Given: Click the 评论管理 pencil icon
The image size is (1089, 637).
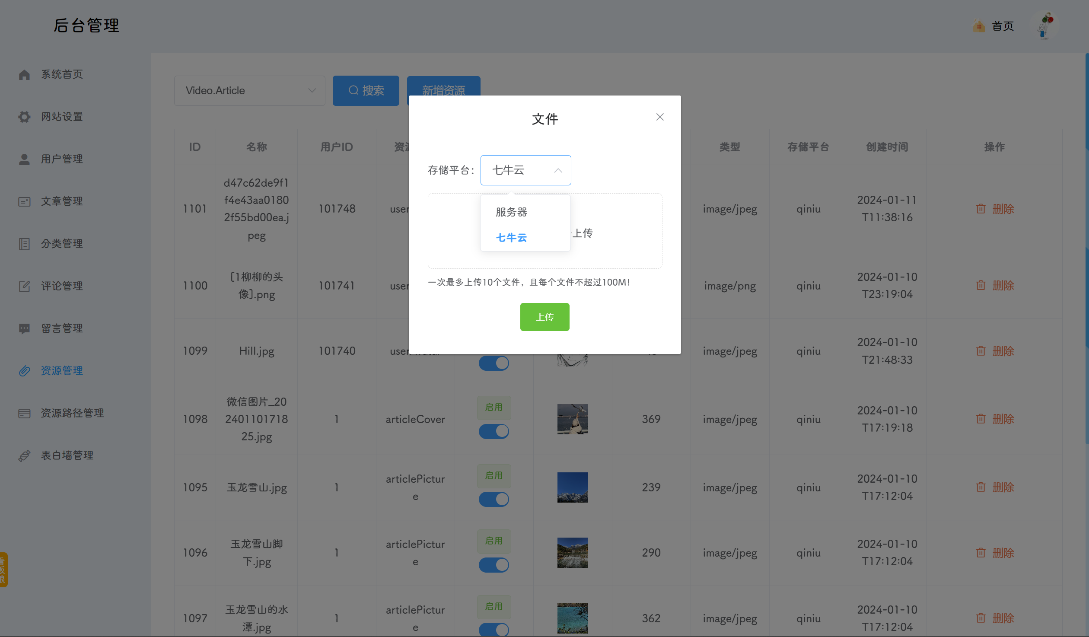Looking at the screenshot, I should (x=24, y=286).
